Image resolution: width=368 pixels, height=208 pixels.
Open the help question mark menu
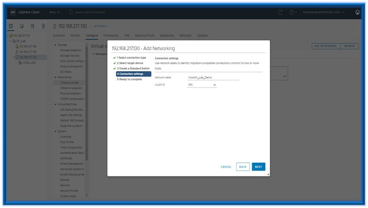293,12
